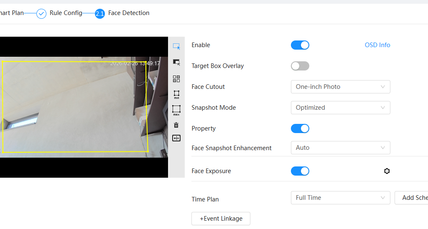The image size is (428, 229).
Task: Click the +Event Linkage button
Action: pyautogui.click(x=221, y=219)
